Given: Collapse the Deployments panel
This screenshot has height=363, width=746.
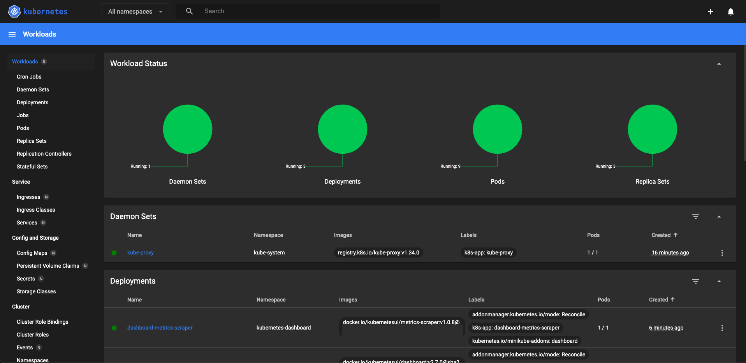Looking at the screenshot, I should tap(719, 281).
